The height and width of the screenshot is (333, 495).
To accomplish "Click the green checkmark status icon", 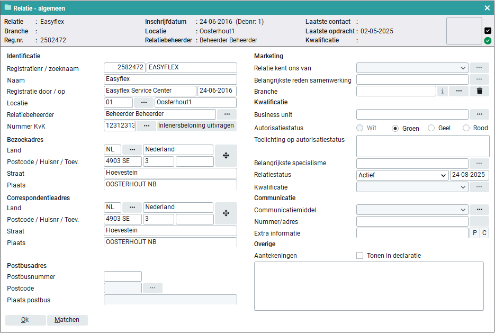I will pyautogui.click(x=488, y=41).
